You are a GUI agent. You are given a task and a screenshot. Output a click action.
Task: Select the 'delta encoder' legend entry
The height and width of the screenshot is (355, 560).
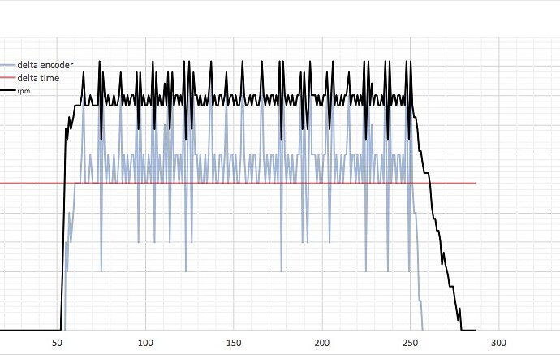coord(45,65)
